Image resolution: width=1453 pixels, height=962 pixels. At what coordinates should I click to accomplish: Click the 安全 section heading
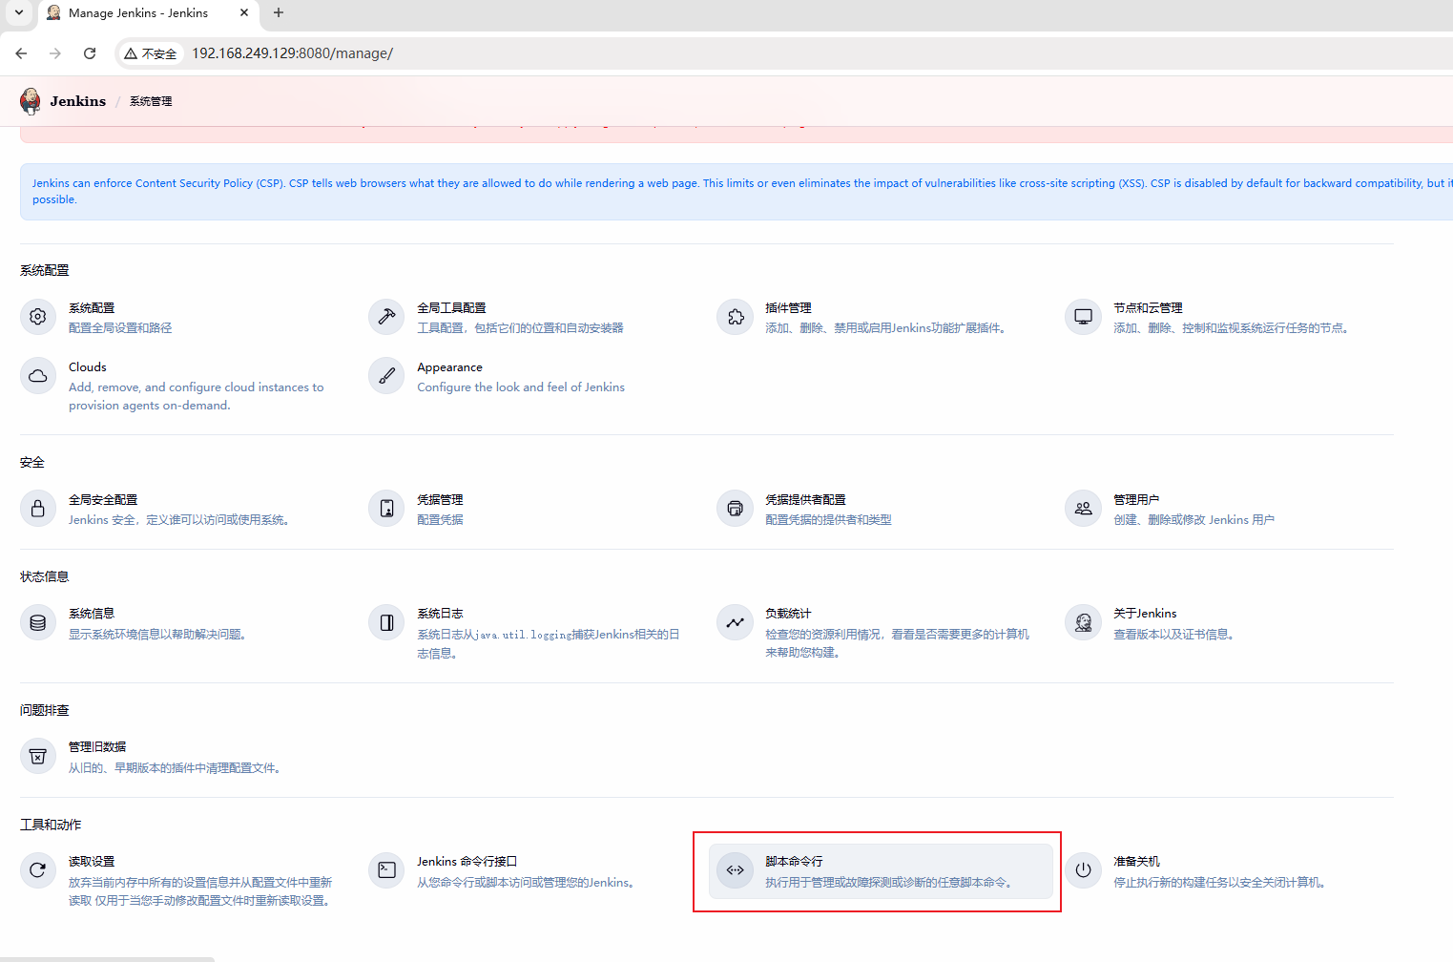point(32,462)
